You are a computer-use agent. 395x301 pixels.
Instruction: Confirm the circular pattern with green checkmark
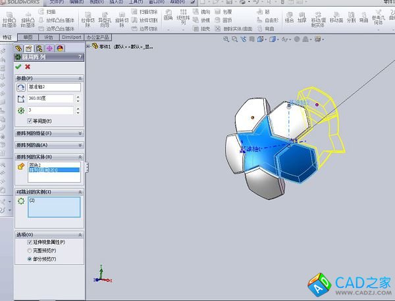18,66
